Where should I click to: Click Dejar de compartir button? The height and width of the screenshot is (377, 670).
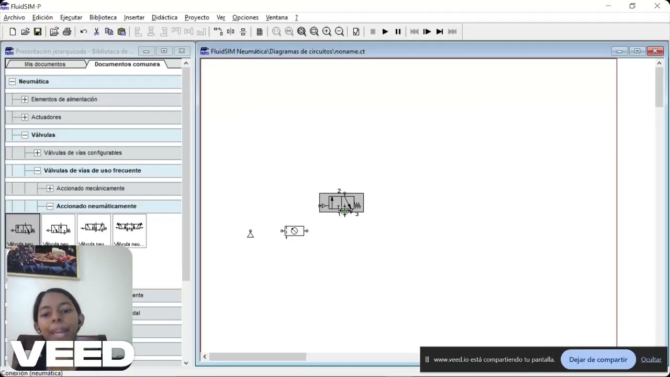(x=598, y=359)
